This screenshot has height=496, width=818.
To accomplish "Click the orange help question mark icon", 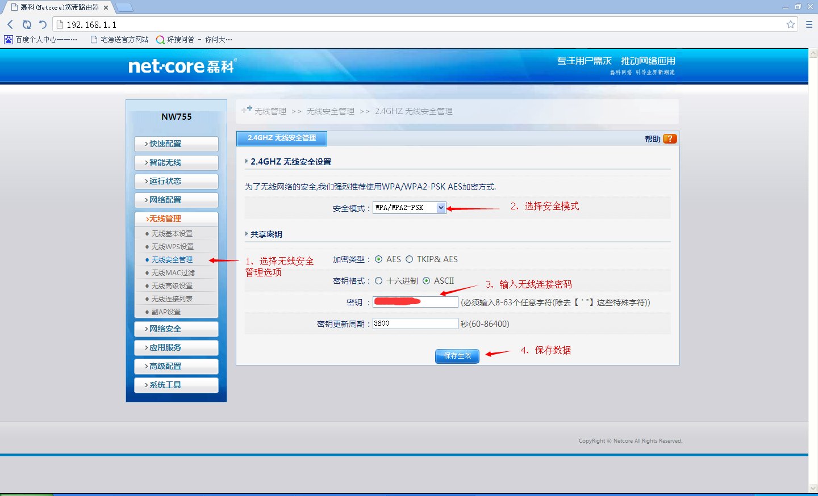I will click(669, 138).
